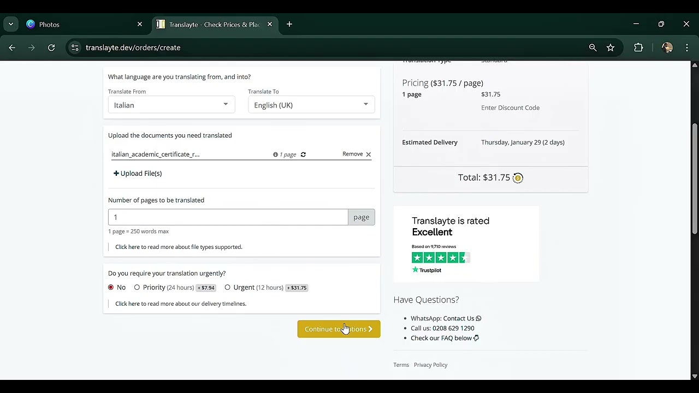Screen dimensions: 699x393
Task: Switch to the Photos tab
Action: tap(84, 24)
